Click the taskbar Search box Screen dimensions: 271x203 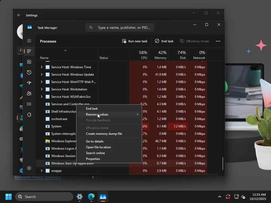point(44,197)
